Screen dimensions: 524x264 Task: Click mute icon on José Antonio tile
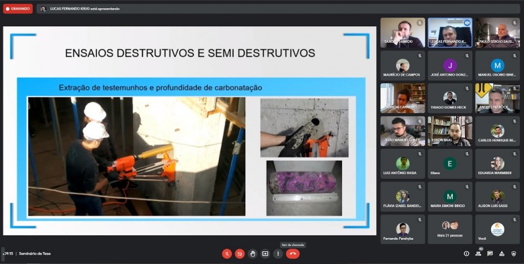pyautogui.click(x=467, y=56)
